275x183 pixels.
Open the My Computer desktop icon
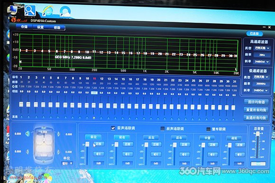tap(12, 9)
